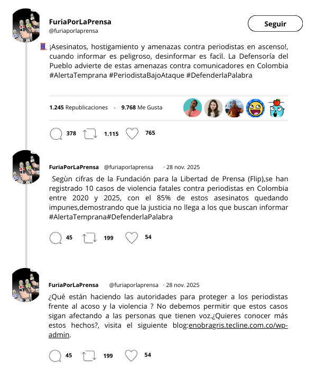Screen dimensions: 317x370
Task: Like the first tweet with heart icon
Action: 132,133
